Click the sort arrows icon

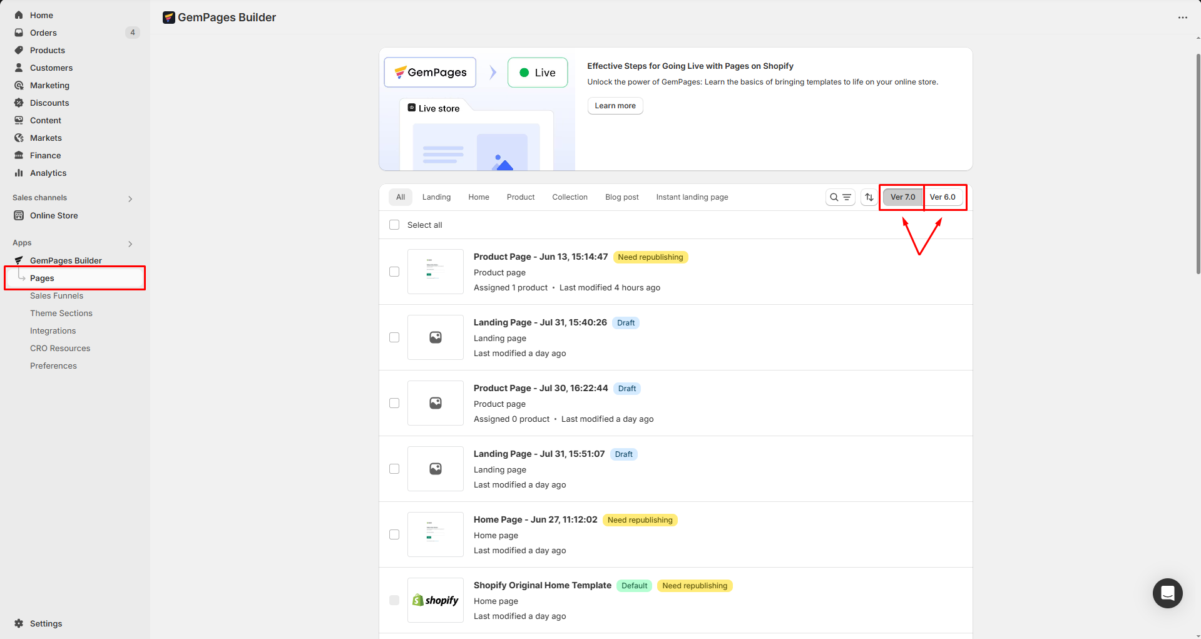coord(869,197)
